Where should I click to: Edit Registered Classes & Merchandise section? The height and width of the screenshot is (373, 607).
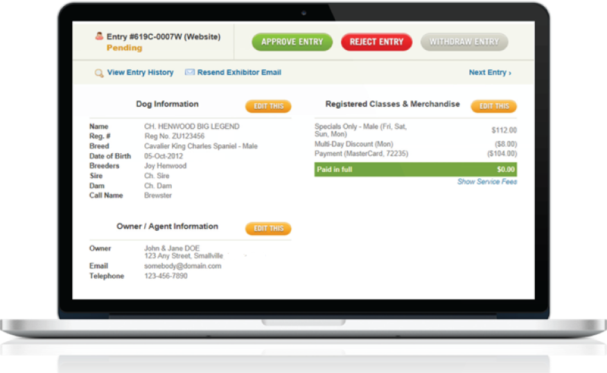click(x=493, y=106)
